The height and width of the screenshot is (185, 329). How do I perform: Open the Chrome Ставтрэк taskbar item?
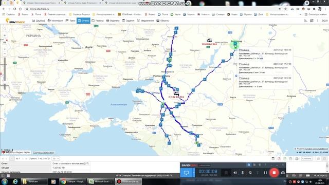point(72,181)
